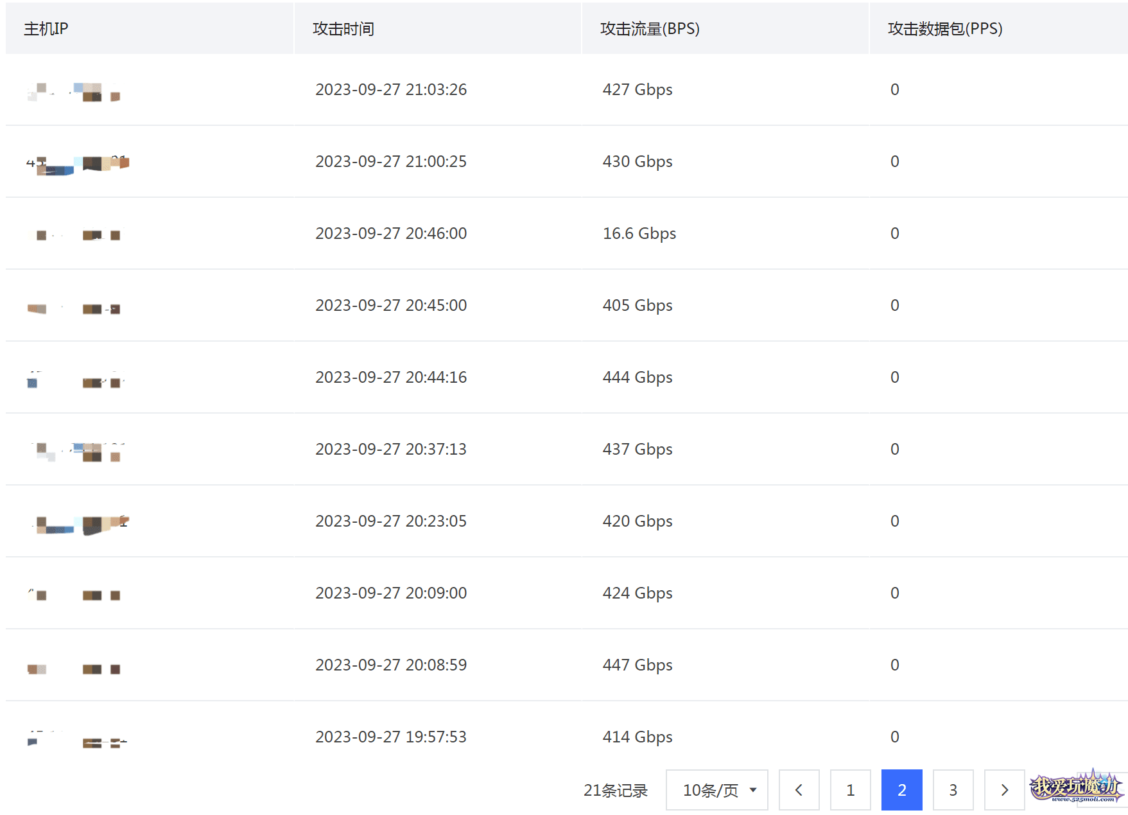Click the 16.6 Gbps traffic value
This screenshot has height=815, width=1128.
click(639, 234)
